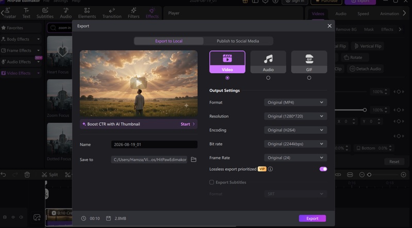This screenshot has width=412, height=228.
Task: Open the Resolution dropdown Original (1280*720)
Action: tap(295, 116)
